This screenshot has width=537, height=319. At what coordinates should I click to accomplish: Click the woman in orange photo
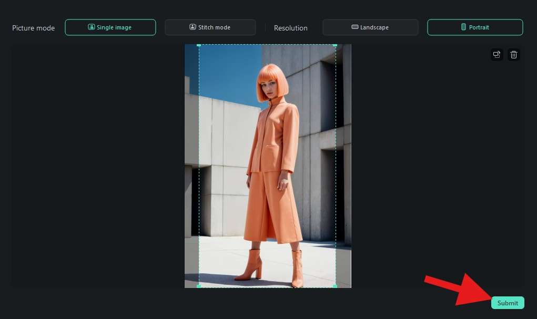pos(268,166)
